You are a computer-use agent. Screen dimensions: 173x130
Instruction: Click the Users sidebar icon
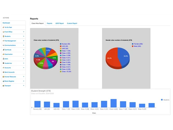coord(3,59)
